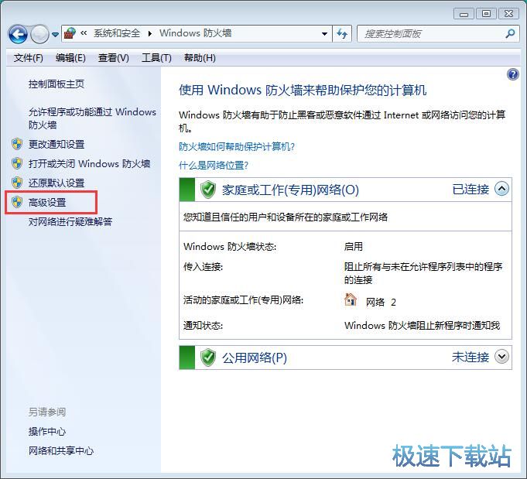Open 高级设置 link
The image size is (527, 479).
coord(47,203)
